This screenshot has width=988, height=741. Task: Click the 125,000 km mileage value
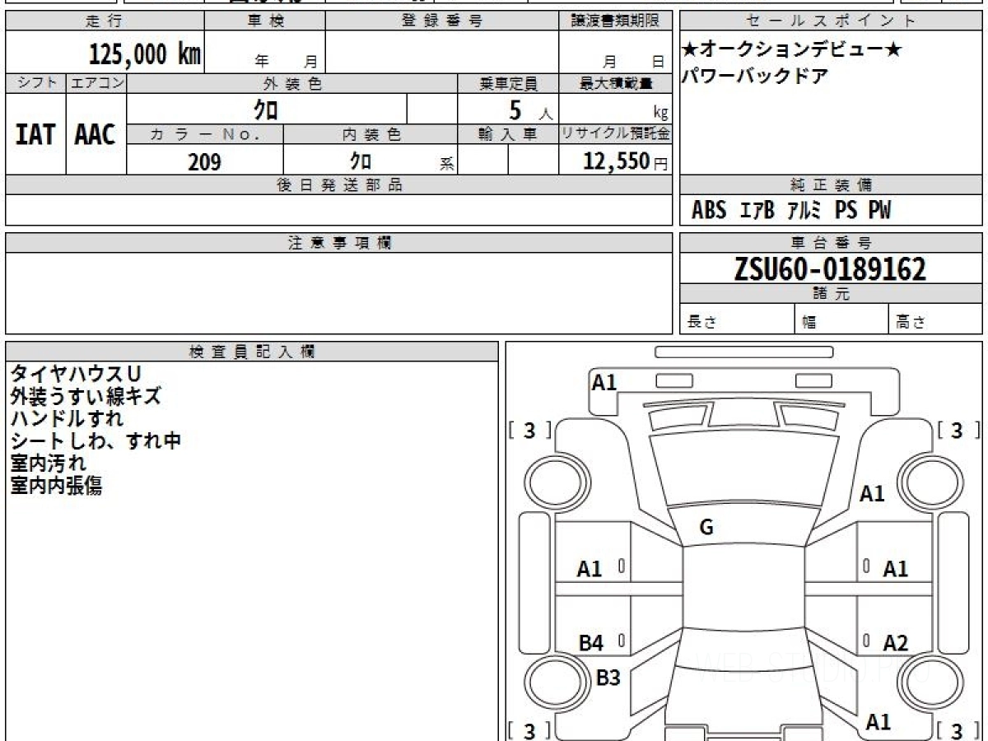144,54
